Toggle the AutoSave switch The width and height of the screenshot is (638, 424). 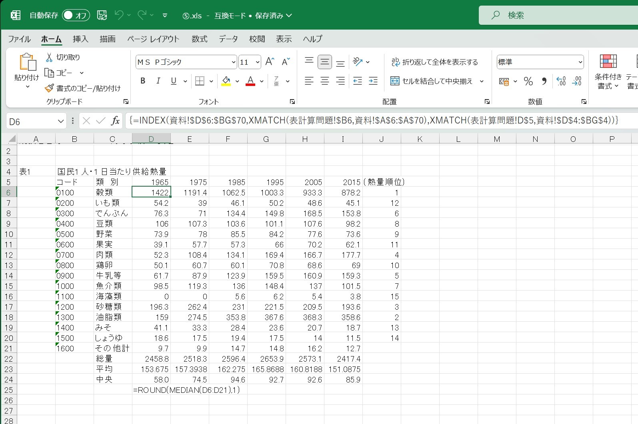[x=76, y=15]
